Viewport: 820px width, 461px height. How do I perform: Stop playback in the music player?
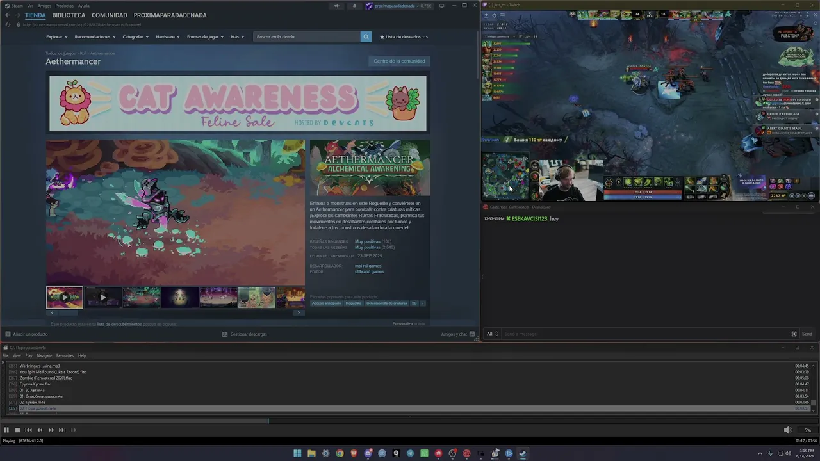(x=17, y=430)
